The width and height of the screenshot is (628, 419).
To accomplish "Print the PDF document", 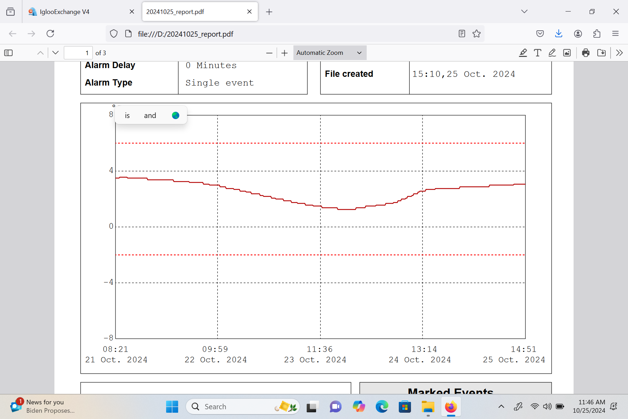I will point(586,53).
